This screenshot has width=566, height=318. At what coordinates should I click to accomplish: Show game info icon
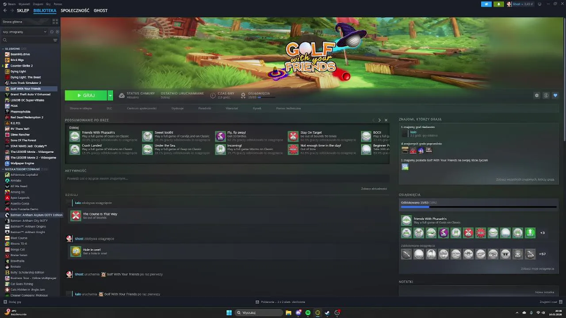tap(546, 95)
